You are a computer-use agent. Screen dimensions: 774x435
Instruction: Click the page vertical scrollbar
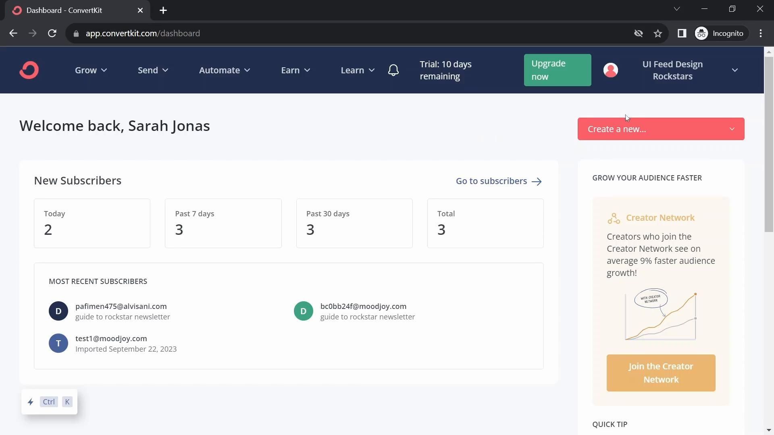[769, 144]
